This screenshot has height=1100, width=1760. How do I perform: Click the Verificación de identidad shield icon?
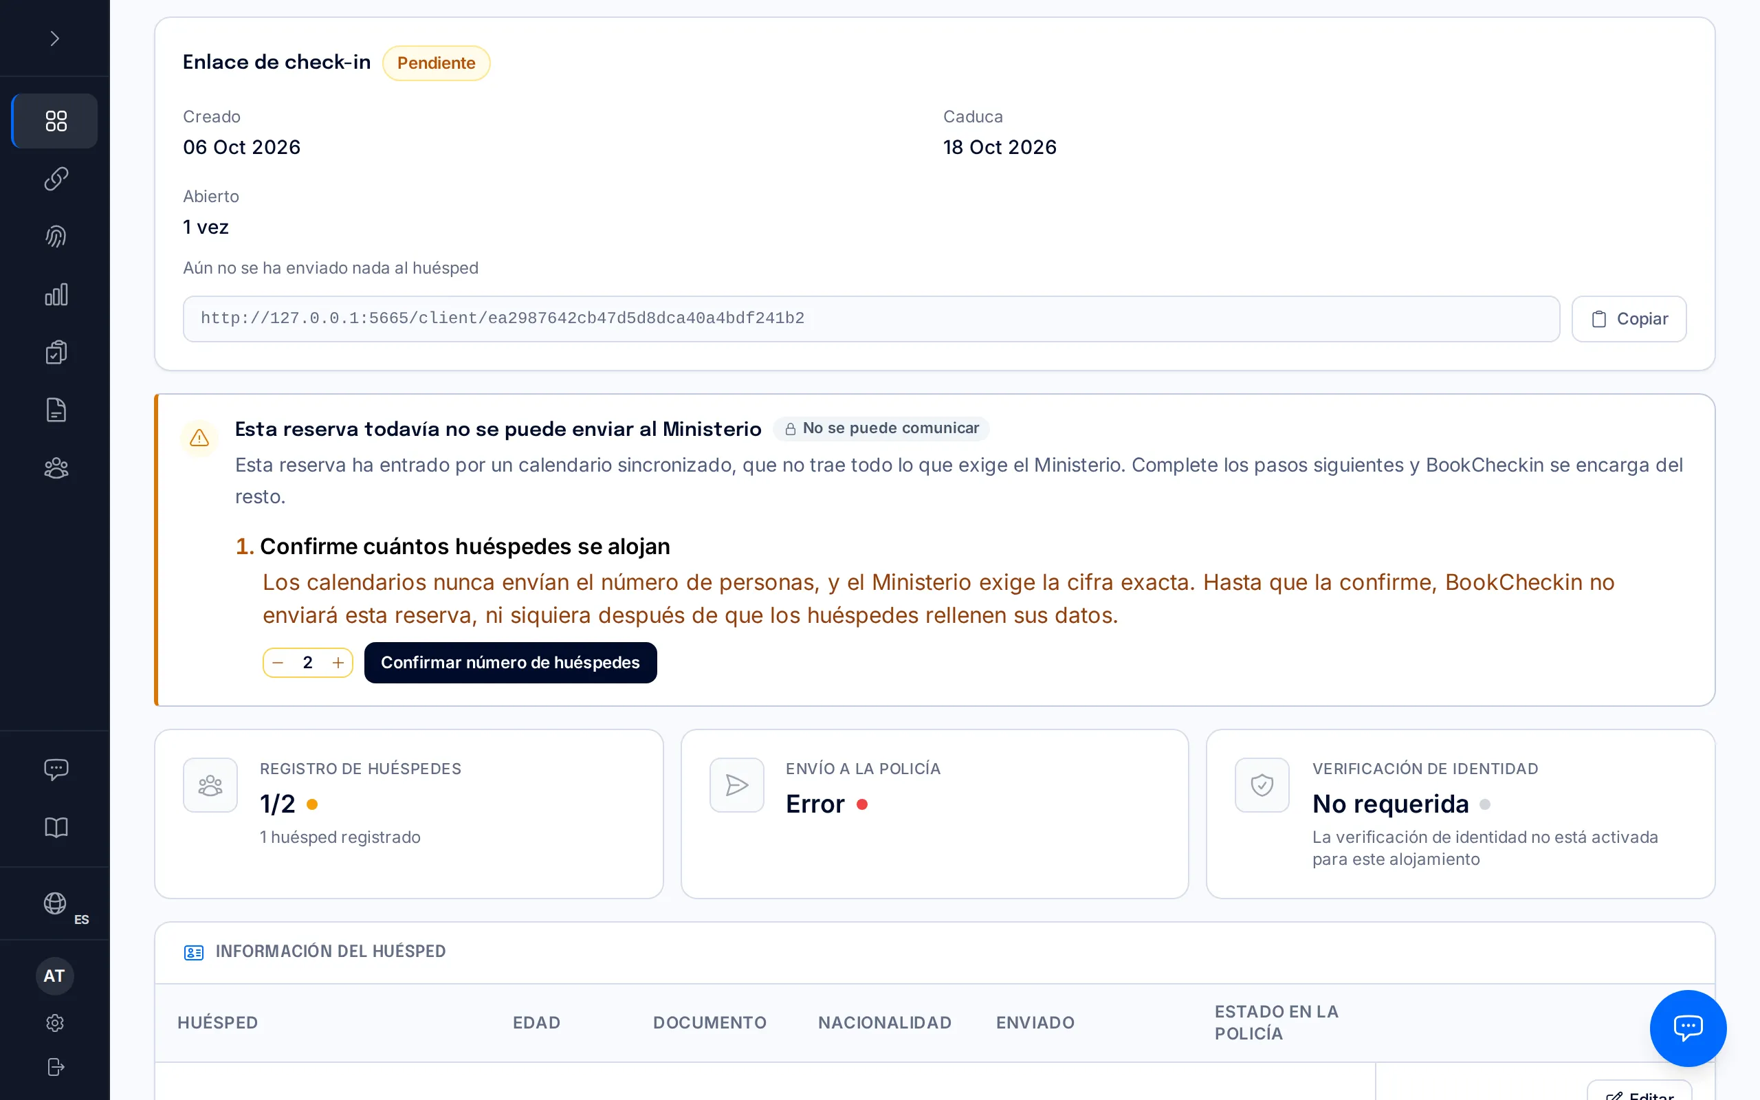point(1262,786)
